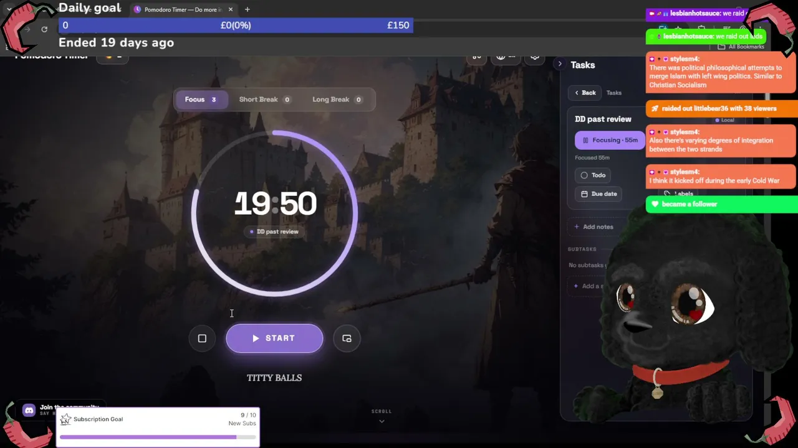Screen dimensions: 798x448
Task: Click the 'Ended 19 days ago' text
Action: coord(116,43)
